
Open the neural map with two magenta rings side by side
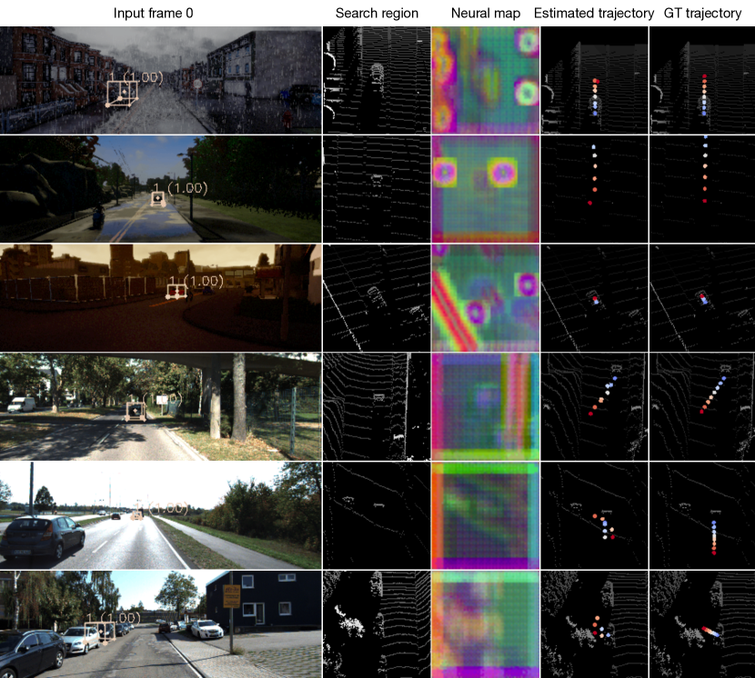click(486, 189)
